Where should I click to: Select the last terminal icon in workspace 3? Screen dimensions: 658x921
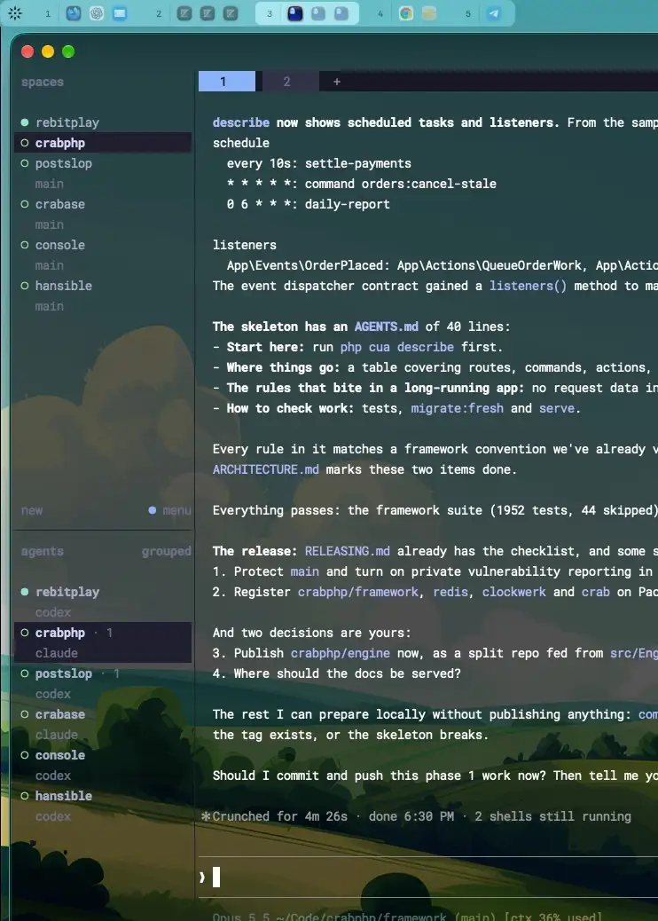point(341,13)
